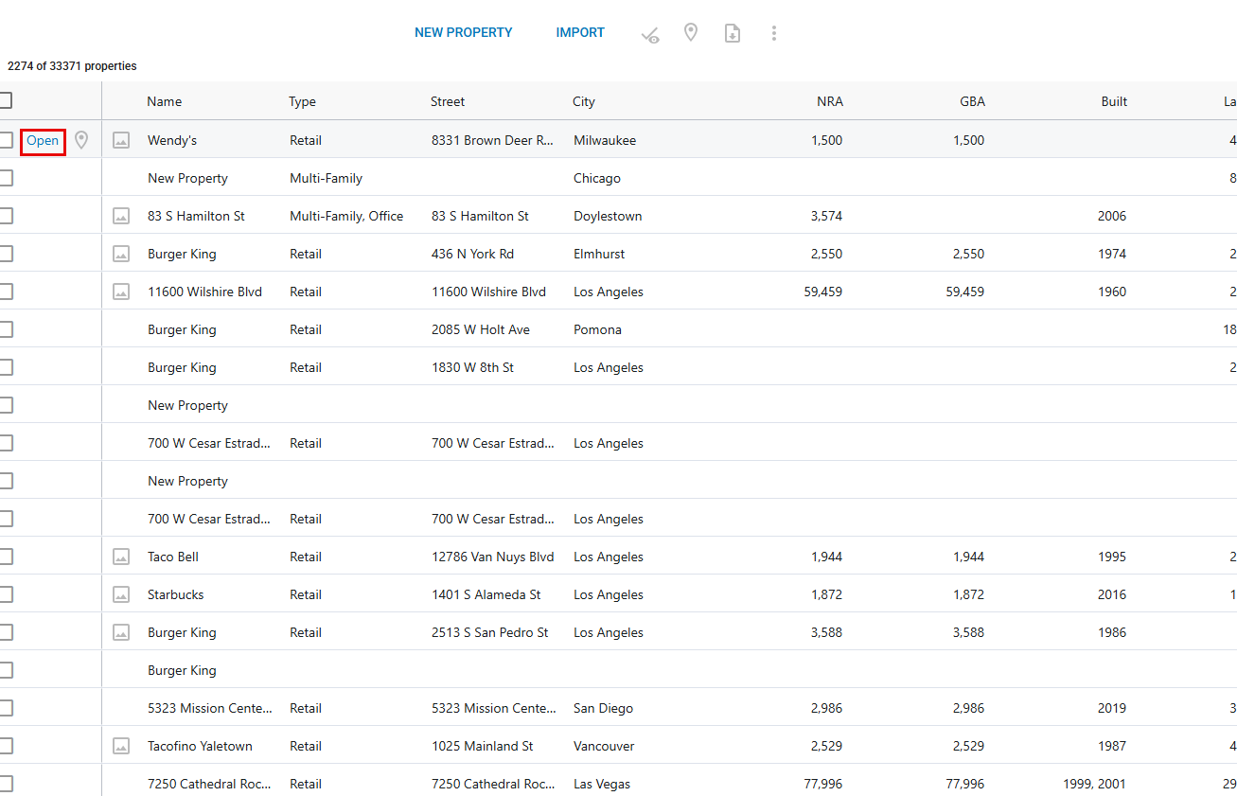Viewport: 1237px width, 796px height.
Task: Check the 11600 Wilshire Blvd row checkbox
Action: point(5,292)
